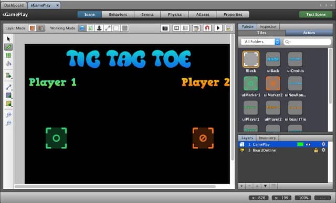Toggle the single-cell grid display icon

coord(176,28)
